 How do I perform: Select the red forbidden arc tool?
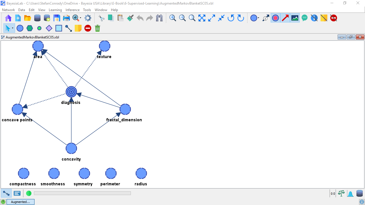[88, 28]
